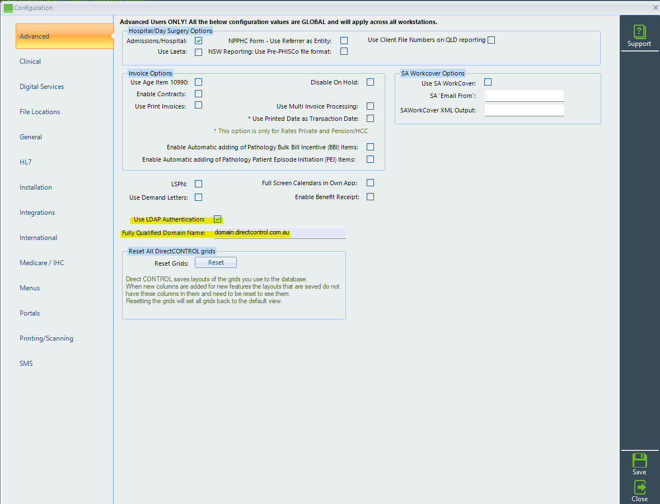Click the green Configuration app icon
The width and height of the screenshot is (660, 504).
click(8, 8)
